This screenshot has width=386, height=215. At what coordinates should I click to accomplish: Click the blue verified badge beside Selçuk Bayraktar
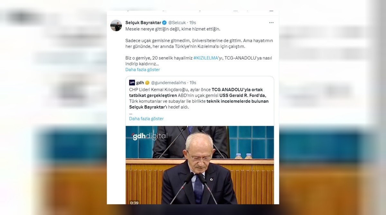(164, 23)
